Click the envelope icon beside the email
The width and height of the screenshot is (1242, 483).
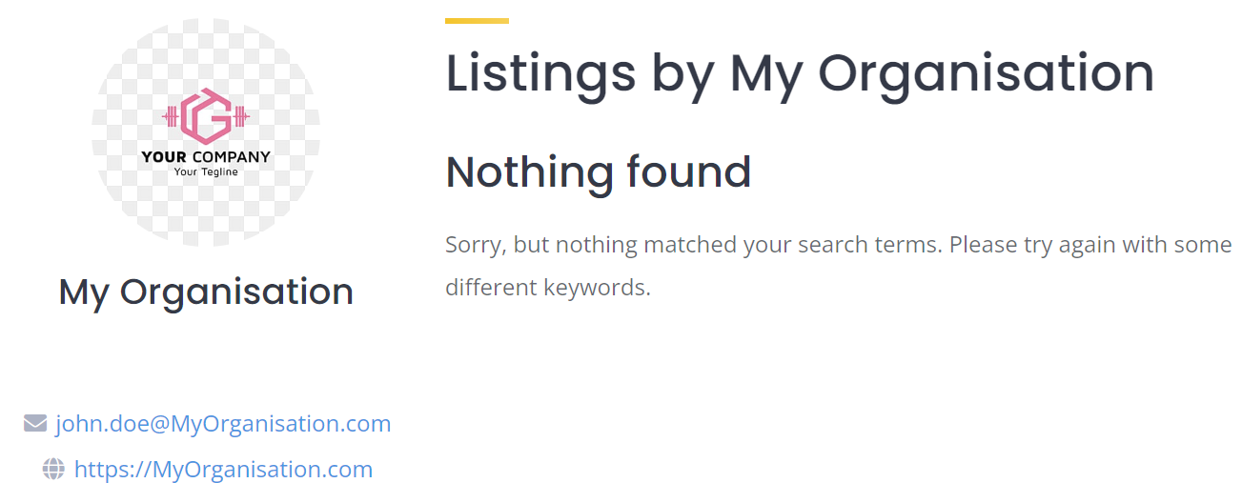tap(35, 423)
